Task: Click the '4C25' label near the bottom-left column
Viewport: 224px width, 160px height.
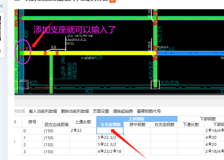Action: pos(33,83)
